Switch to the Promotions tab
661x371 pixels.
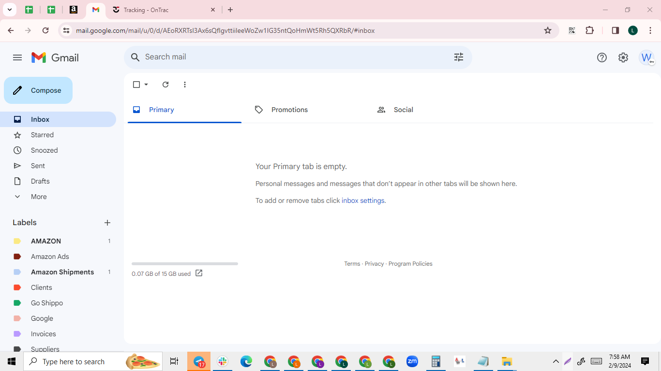coord(307,110)
